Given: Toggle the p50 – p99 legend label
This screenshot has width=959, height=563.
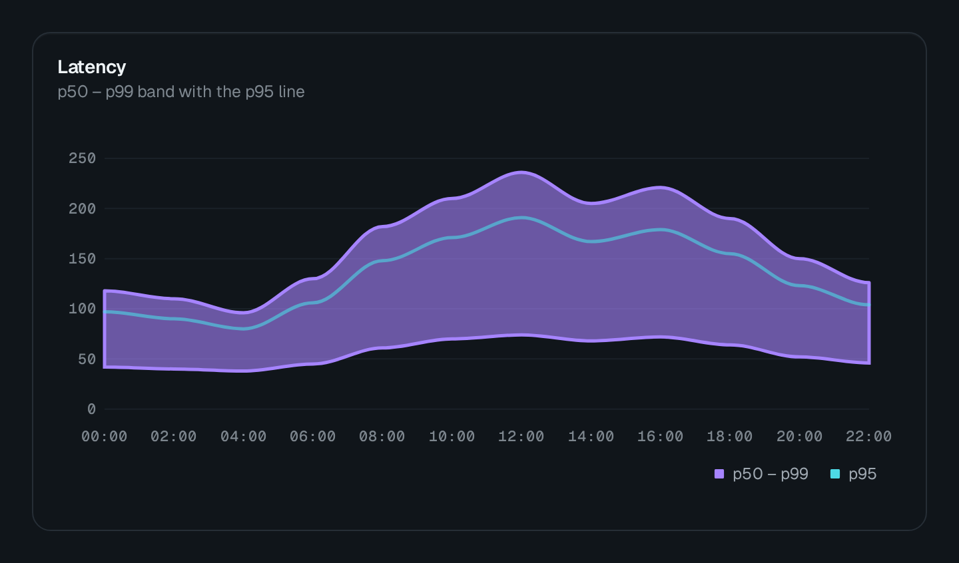Looking at the screenshot, I should tap(771, 474).
